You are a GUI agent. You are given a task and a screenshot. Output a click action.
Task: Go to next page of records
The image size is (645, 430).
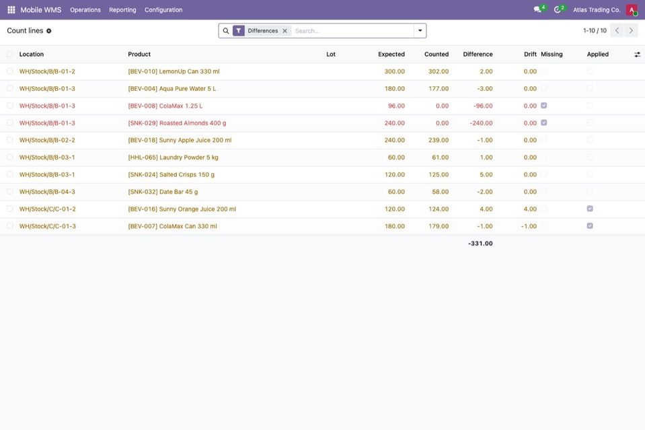point(631,30)
